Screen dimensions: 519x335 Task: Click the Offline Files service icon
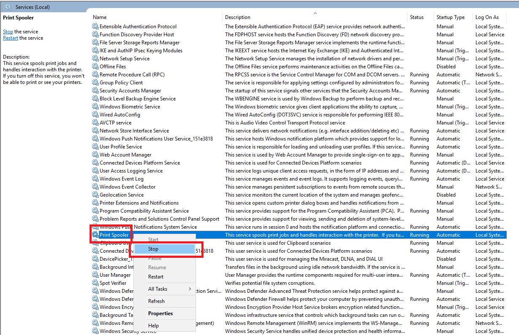pyautogui.click(x=95, y=66)
